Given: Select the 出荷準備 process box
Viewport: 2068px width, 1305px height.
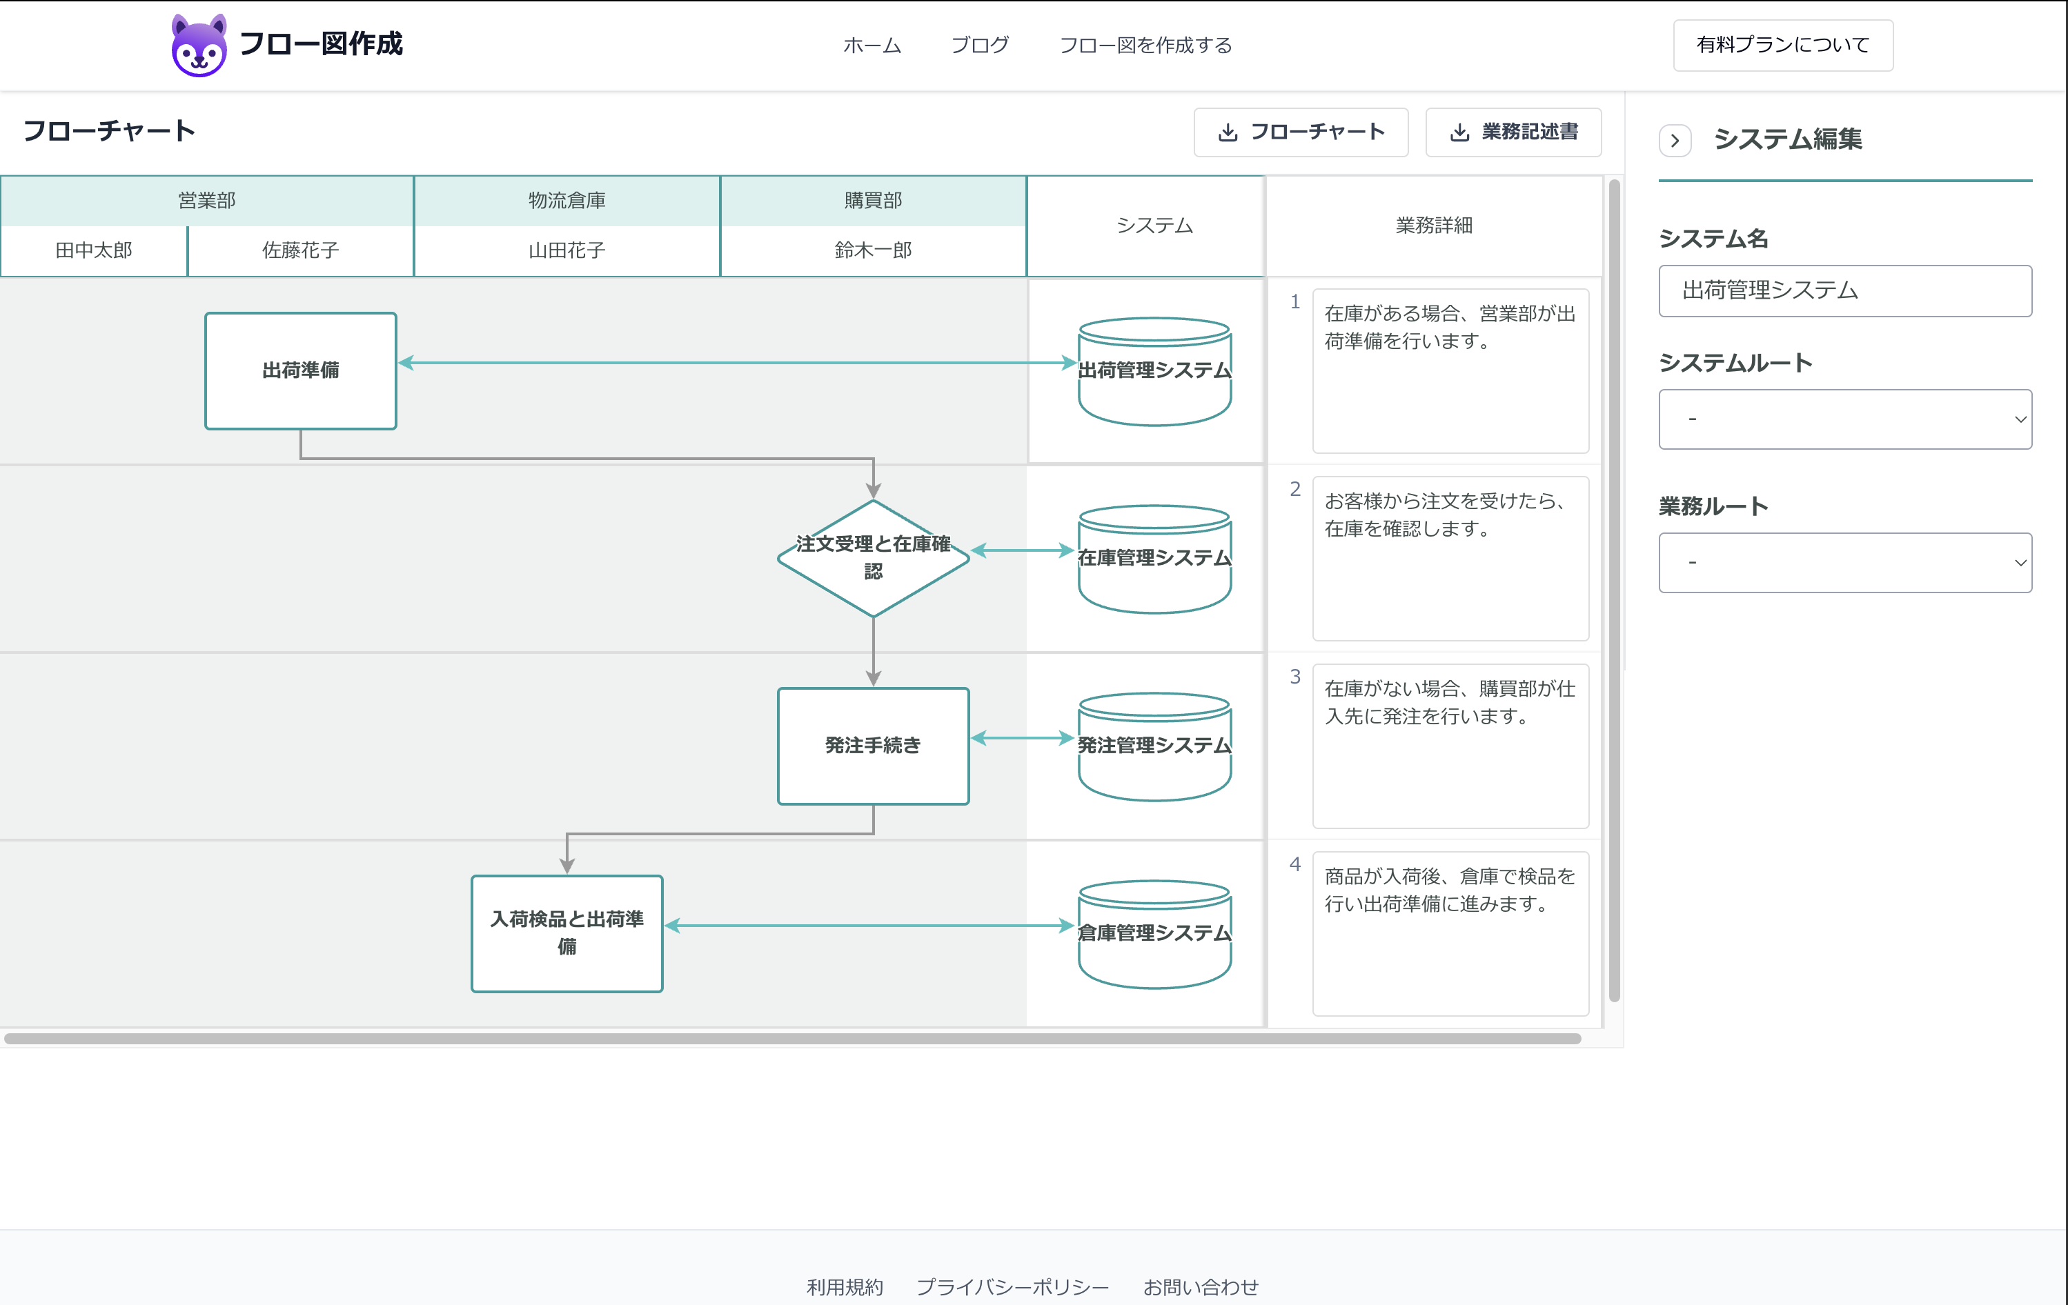Looking at the screenshot, I should pos(301,370).
